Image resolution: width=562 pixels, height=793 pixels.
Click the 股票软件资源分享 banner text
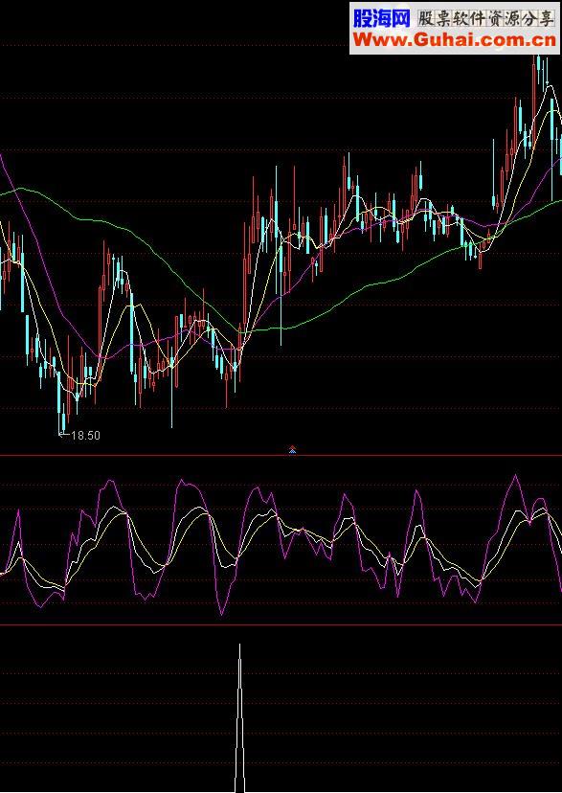(485, 18)
